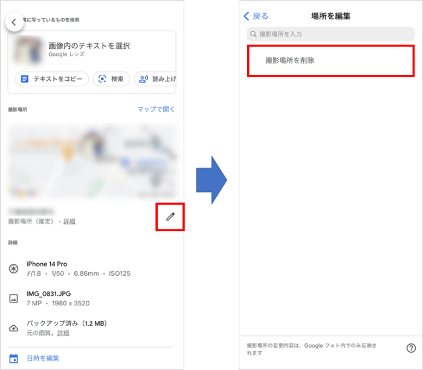Tap the camera aperture icon beside iPhone 14 Pro

pos(13,269)
